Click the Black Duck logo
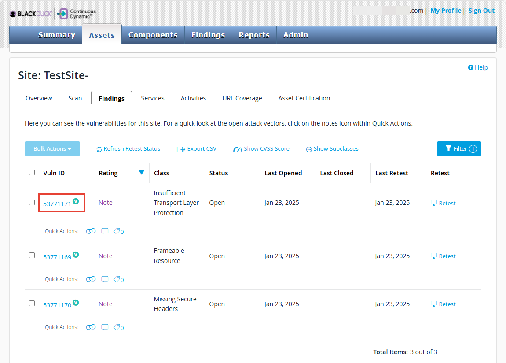 tap(31, 14)
